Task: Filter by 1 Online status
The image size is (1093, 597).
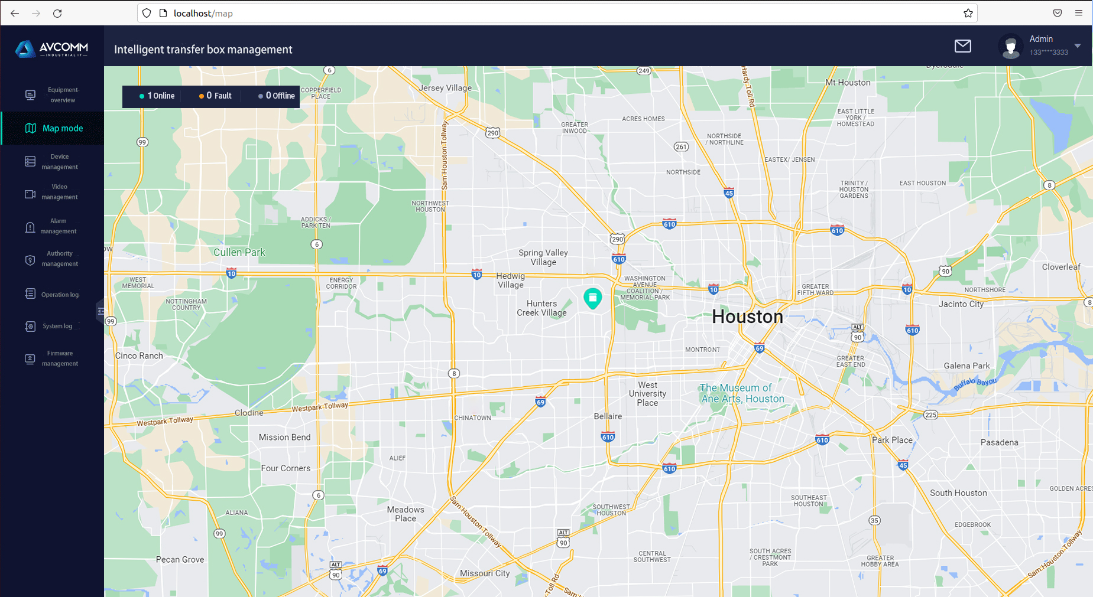Action: [157, 96]
